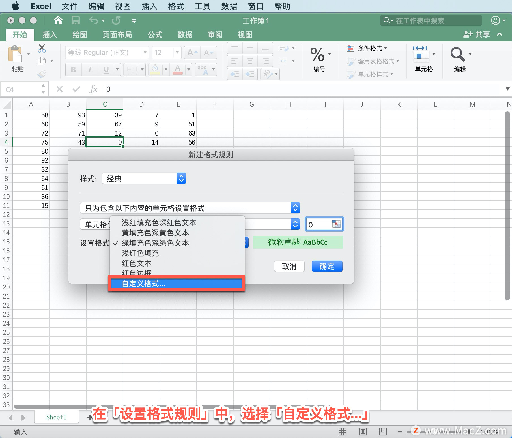Choose 浅红色填充 option
This screenshot has height=438, width=512.
(140, 253)
